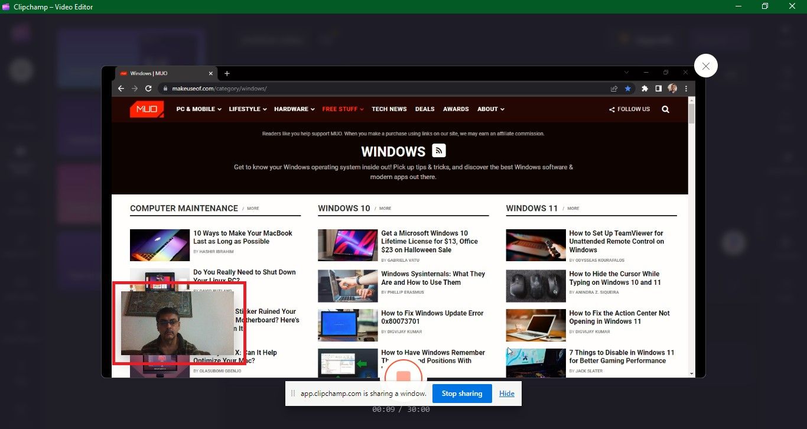807x429 pixels.
Task: Click the RSS feed icon beside WINDOWS
Action: (x=438, y=150)
